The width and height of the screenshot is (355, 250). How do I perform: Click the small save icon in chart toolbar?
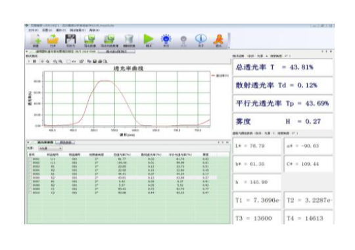pyautogui.click(x=95, y=61)
